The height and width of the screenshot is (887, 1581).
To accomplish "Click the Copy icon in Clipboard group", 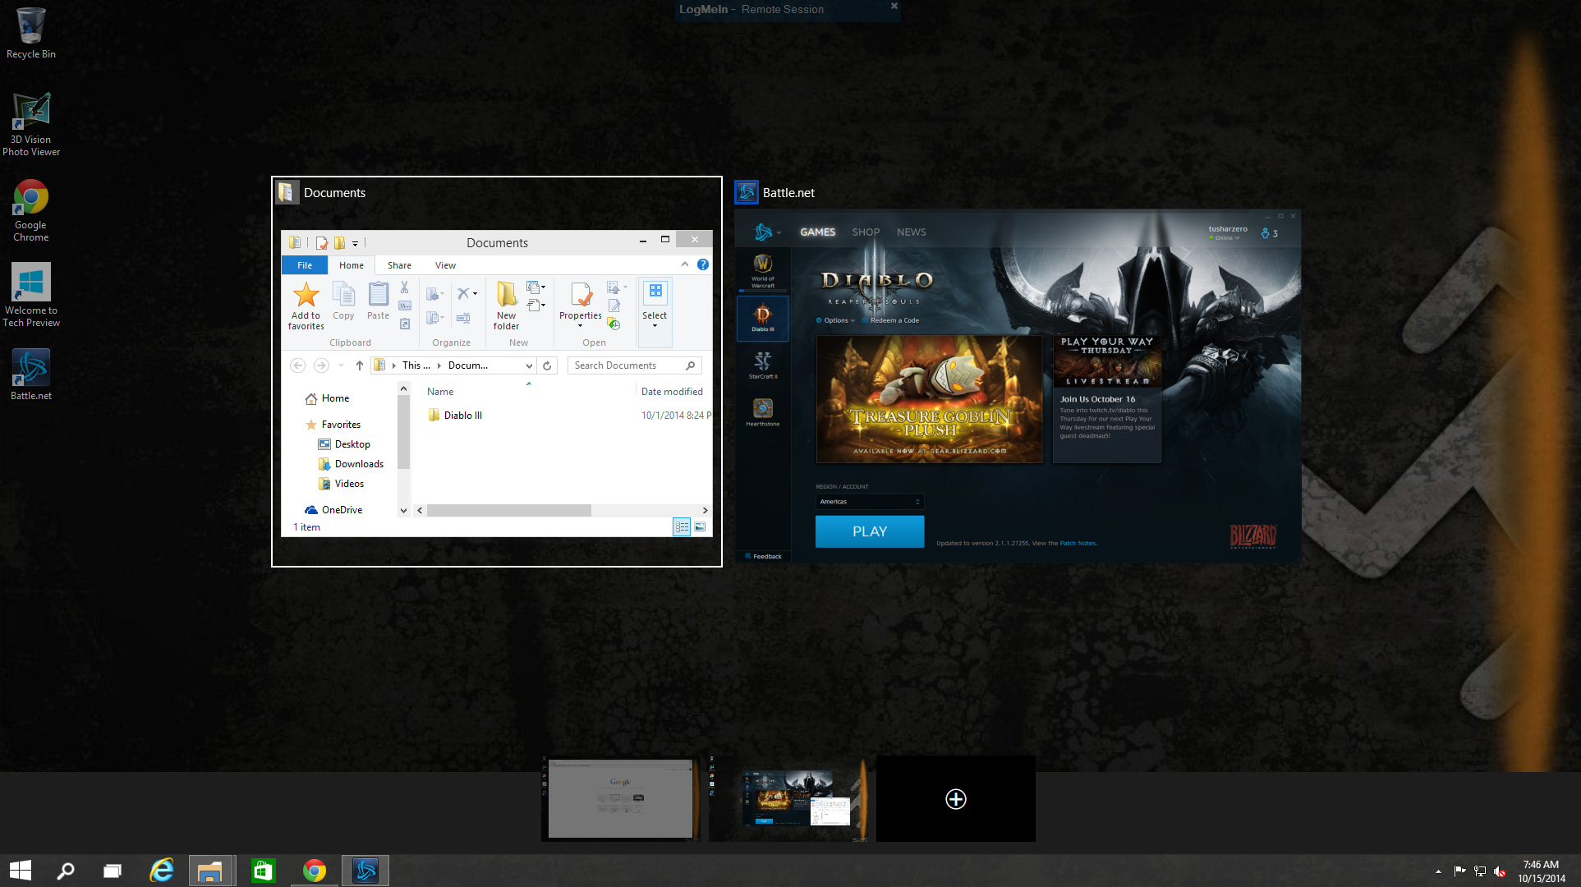I will (343, 294).
